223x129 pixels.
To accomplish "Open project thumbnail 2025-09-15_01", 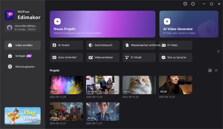I will click(176, 85).
